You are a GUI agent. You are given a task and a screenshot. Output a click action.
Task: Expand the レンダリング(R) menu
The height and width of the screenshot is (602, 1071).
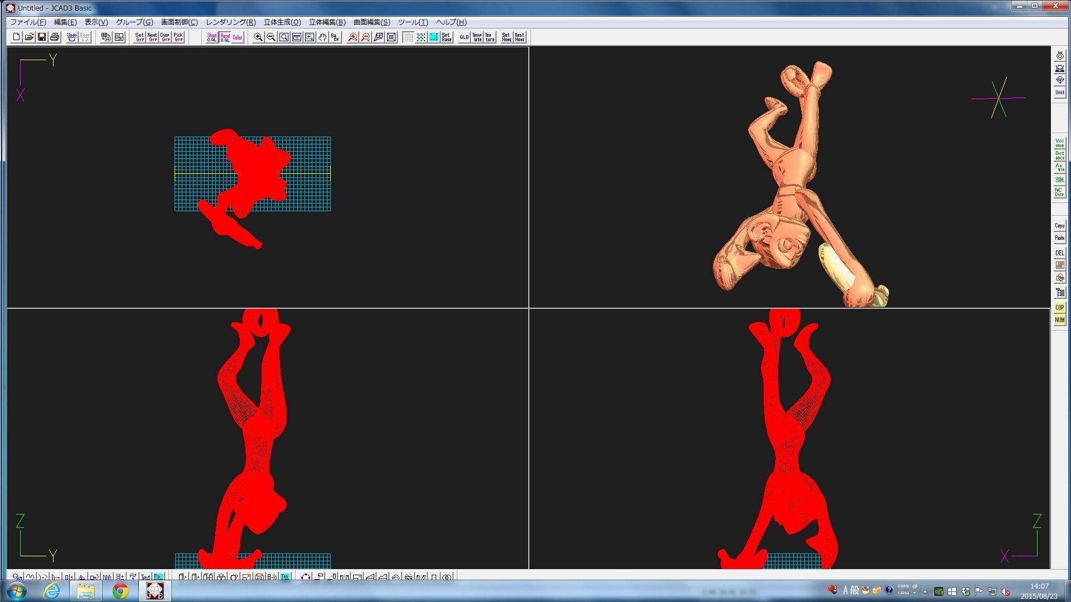[x=230, y=22]
